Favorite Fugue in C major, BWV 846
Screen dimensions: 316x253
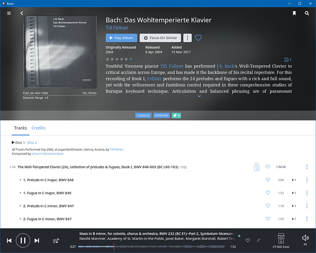point(267,193)
